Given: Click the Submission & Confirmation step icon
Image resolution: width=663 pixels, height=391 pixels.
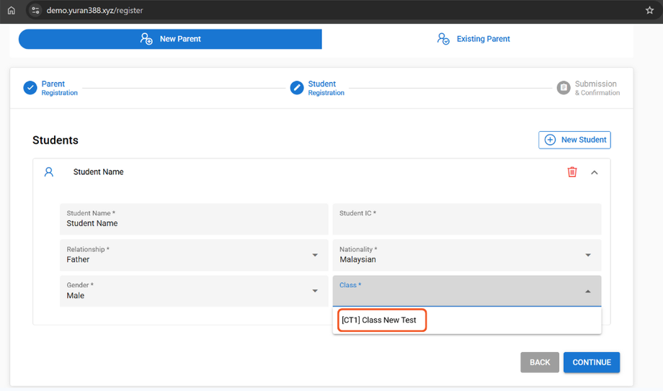Looking at the screenshot, I should (564, 88).
